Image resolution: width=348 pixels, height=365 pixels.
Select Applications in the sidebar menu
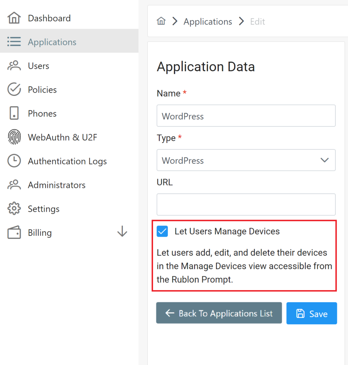(52, 41)
